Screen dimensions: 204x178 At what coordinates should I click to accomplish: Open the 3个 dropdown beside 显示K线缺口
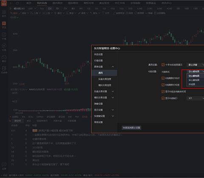tap(195, 98)
